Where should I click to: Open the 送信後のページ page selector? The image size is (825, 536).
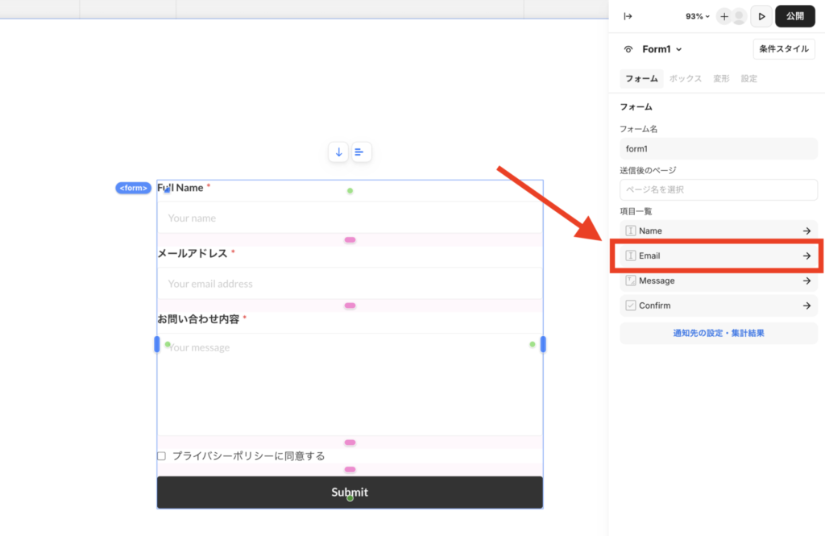pos(717,189)
